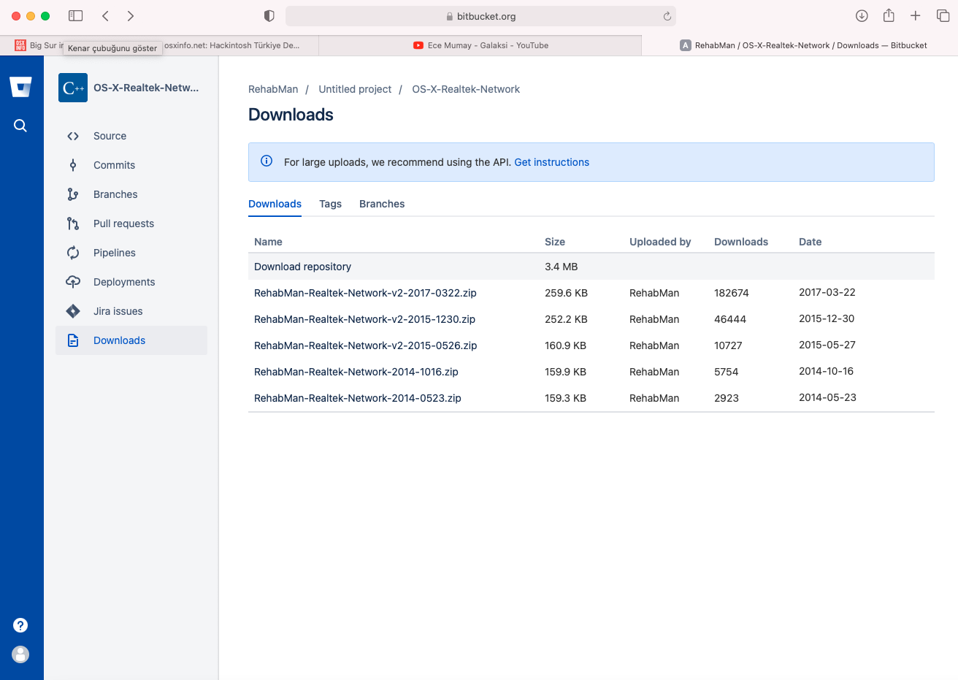Switch to the Branches tab
The width and height of the screenshot is (958, 680).
(x=382, y=204)
